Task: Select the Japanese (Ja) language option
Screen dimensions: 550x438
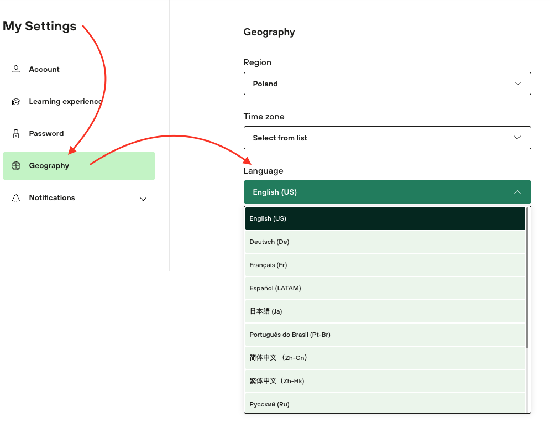Action: (x=385, y=311)
